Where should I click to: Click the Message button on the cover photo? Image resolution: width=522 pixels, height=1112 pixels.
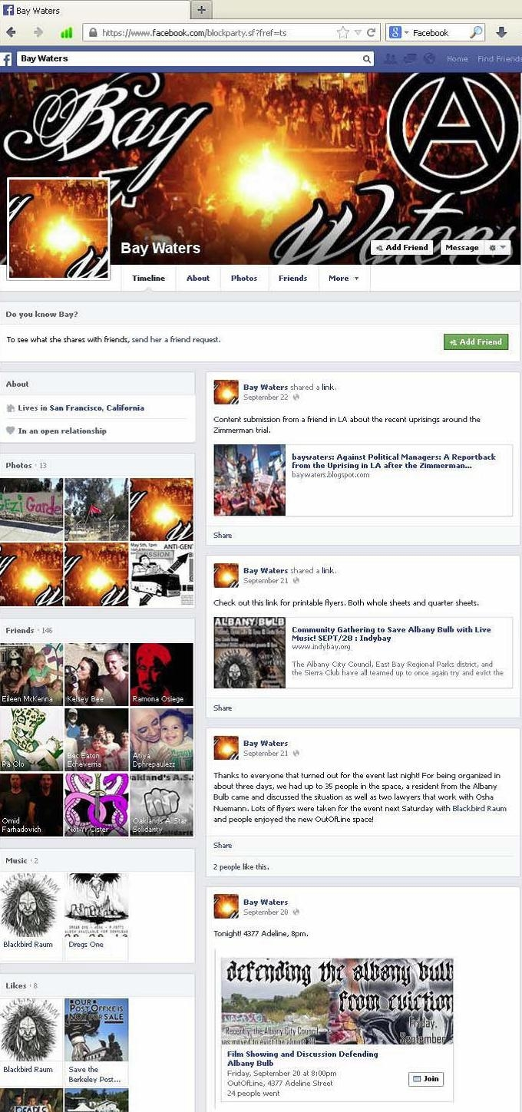point(462,247)
